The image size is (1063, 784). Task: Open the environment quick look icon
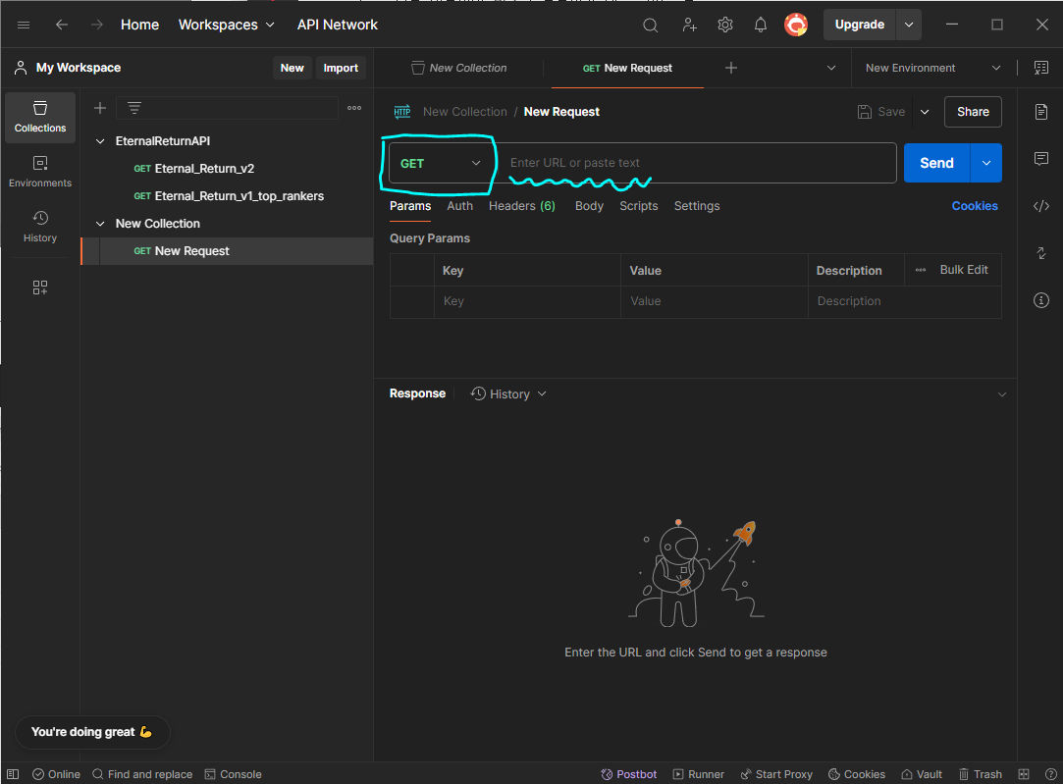pyautogui.click(x=1040, y=68)
